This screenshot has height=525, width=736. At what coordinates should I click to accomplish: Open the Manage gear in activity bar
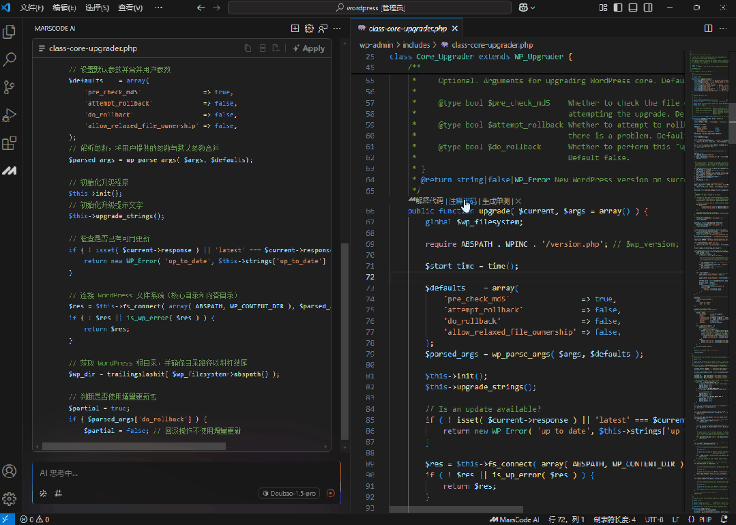pyautogui.click(x=10, y=498)
